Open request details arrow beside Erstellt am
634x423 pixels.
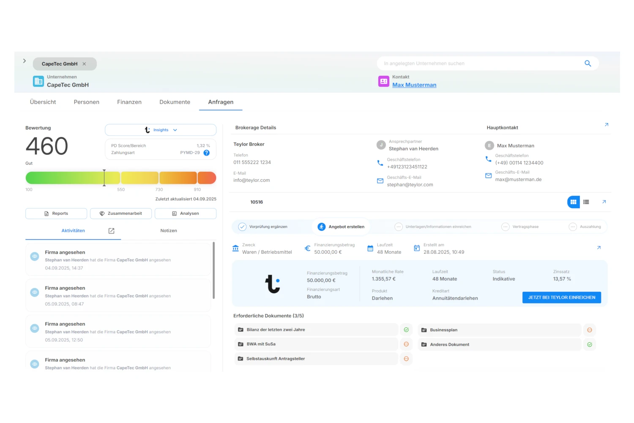pyautogui.click(x=599, y=248)
